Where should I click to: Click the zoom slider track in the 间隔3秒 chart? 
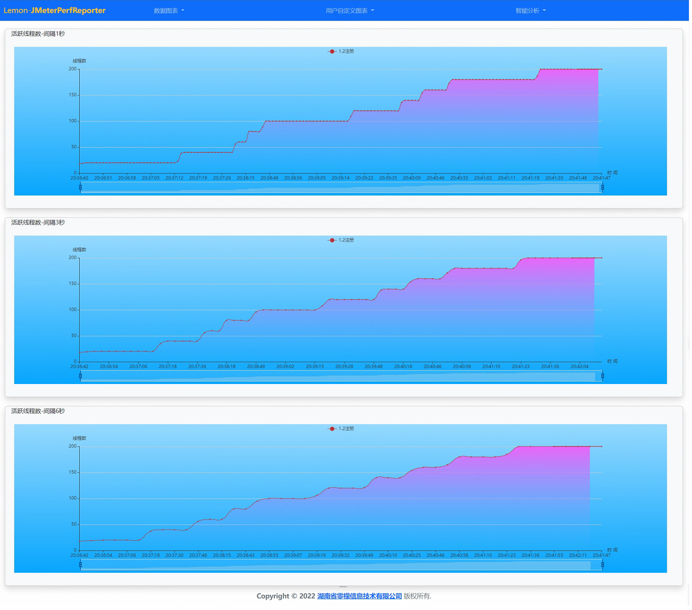(x=341, y=376)
